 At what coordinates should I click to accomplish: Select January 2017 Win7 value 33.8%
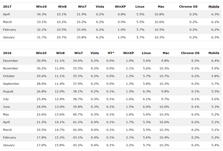[x=81, y=37]
